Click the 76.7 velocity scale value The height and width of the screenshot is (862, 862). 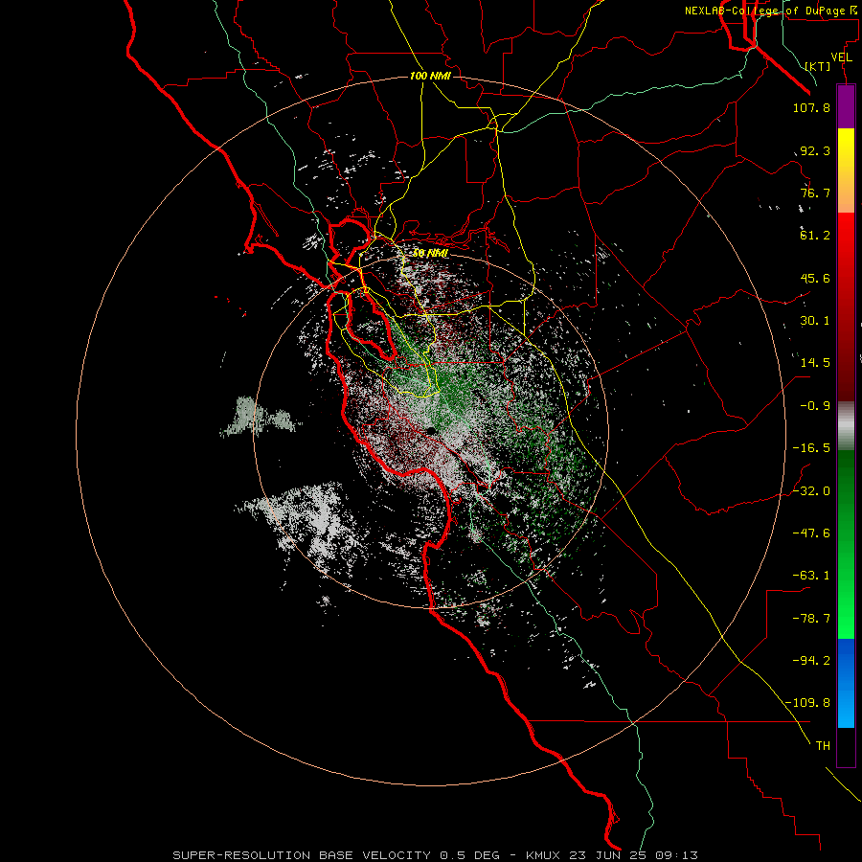coord(815,193)
